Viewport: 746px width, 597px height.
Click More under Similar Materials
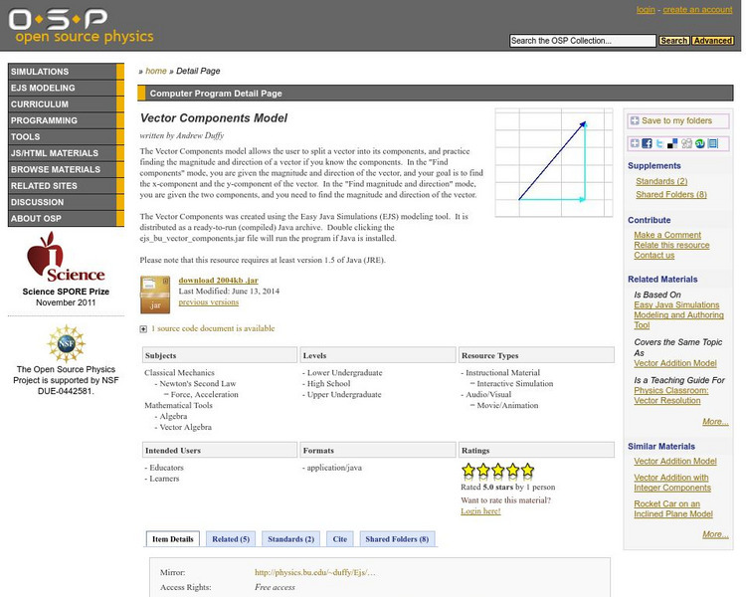[x=715, y=534]
